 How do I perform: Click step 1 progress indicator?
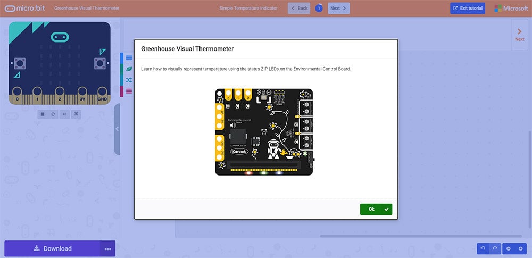click(319, 8)
